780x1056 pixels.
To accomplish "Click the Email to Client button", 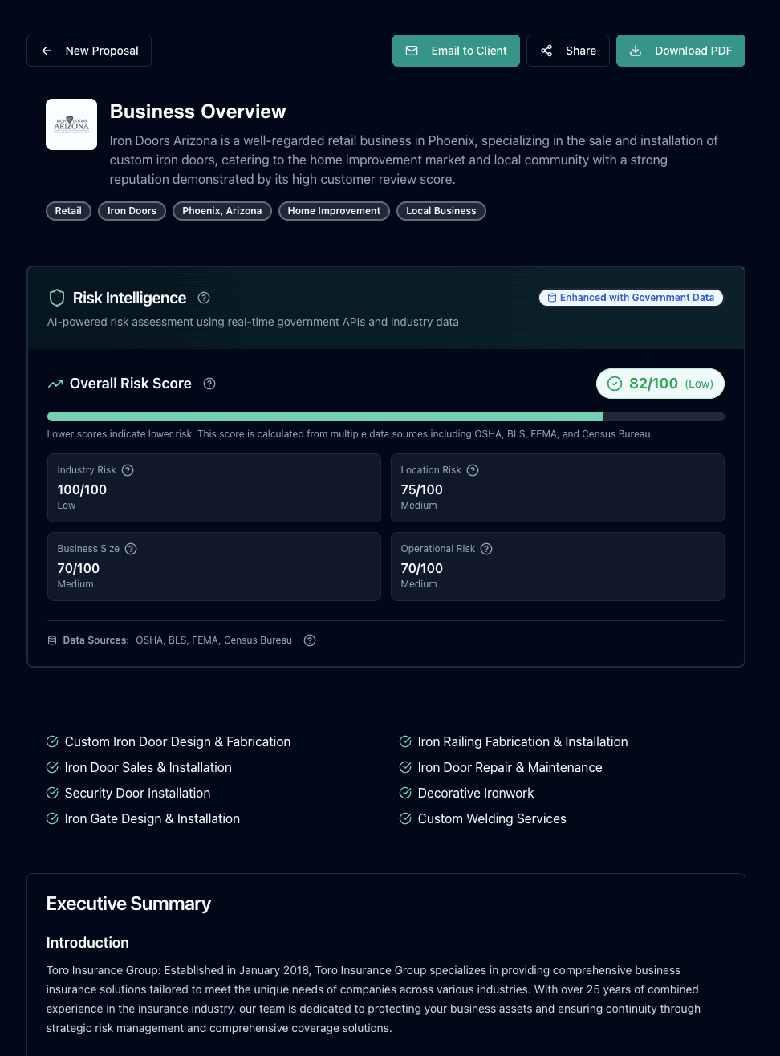I will pos(456,50).
